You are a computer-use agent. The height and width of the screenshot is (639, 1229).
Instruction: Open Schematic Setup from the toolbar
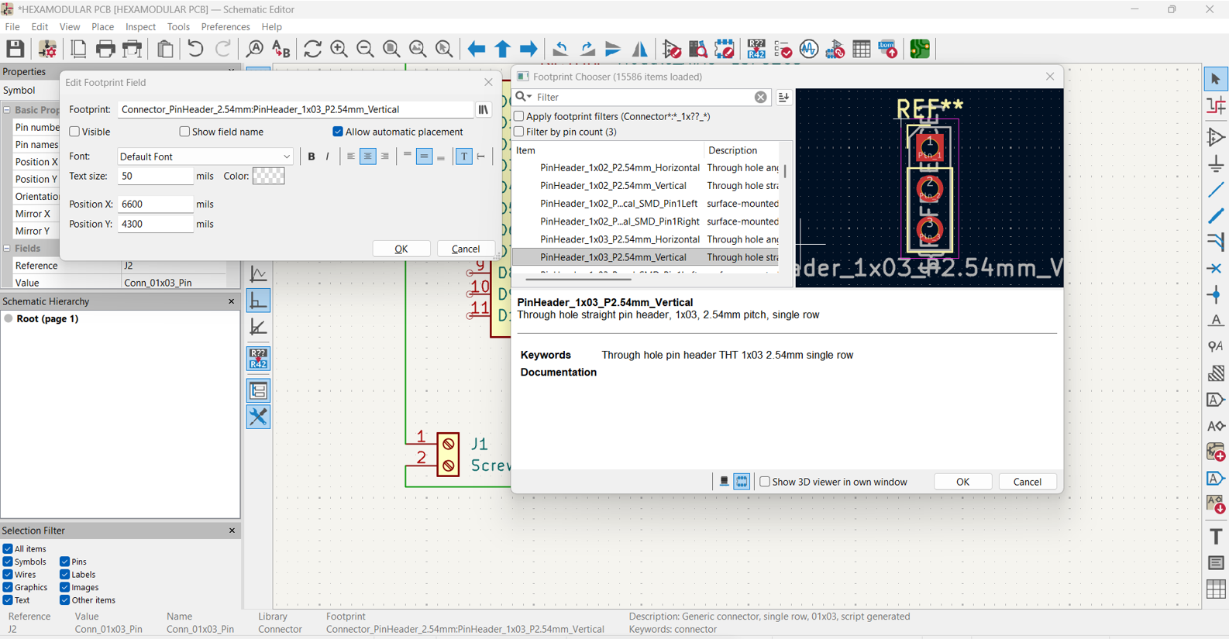tap(47, 49)
